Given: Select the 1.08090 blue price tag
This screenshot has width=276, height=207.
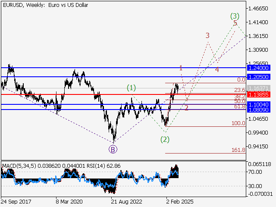Looking at the screenshot, I should click(259, 110).
